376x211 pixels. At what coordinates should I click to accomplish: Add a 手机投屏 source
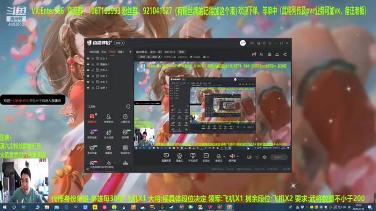coord(193,158)
